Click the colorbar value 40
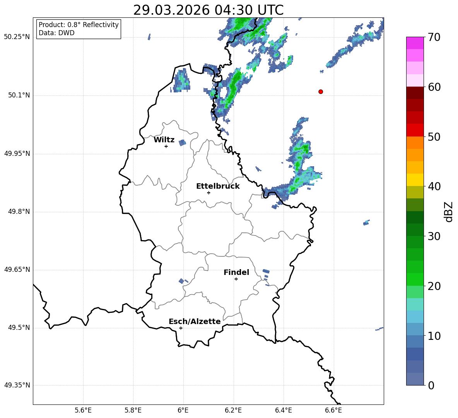This screenshot has height=418, width=458. [x=434, y=186]
